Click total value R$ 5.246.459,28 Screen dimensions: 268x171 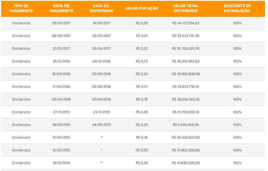click(x=186, y=125)
